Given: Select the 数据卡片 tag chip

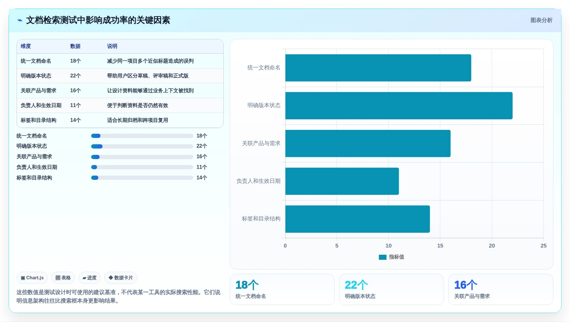Looking at the screenshot, I should (121, 278).
